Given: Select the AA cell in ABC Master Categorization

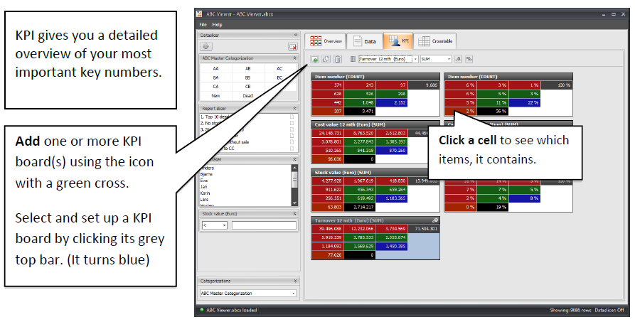Looking at the screenshot, I should click(x=216, y=68).
